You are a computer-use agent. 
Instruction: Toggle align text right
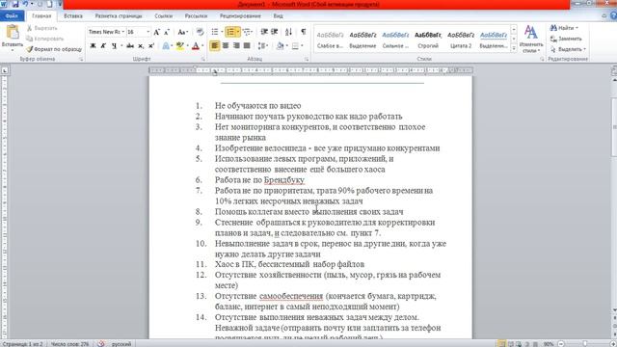coord(236,46)
